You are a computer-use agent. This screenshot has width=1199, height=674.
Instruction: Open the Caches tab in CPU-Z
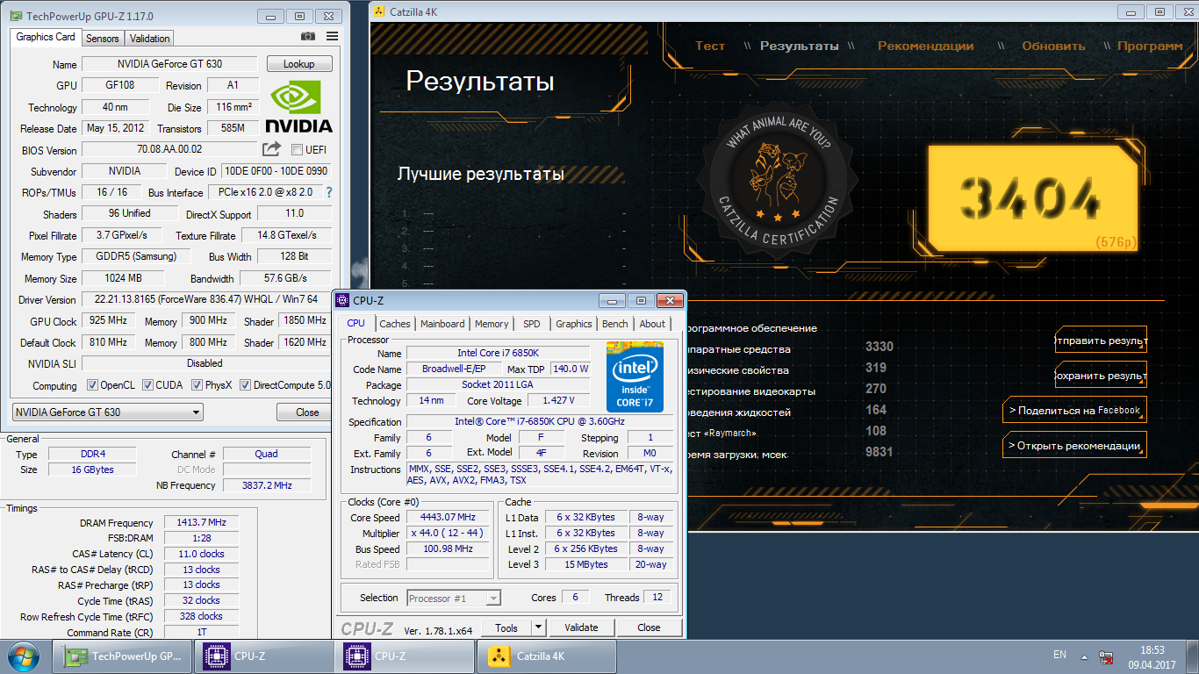pyautogui.click(x=395, y=324)
